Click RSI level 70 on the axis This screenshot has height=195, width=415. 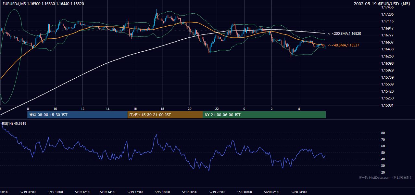(383, 139)
